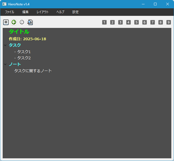Click the HieroNote app icon in title bar

[x=5, y=4]
